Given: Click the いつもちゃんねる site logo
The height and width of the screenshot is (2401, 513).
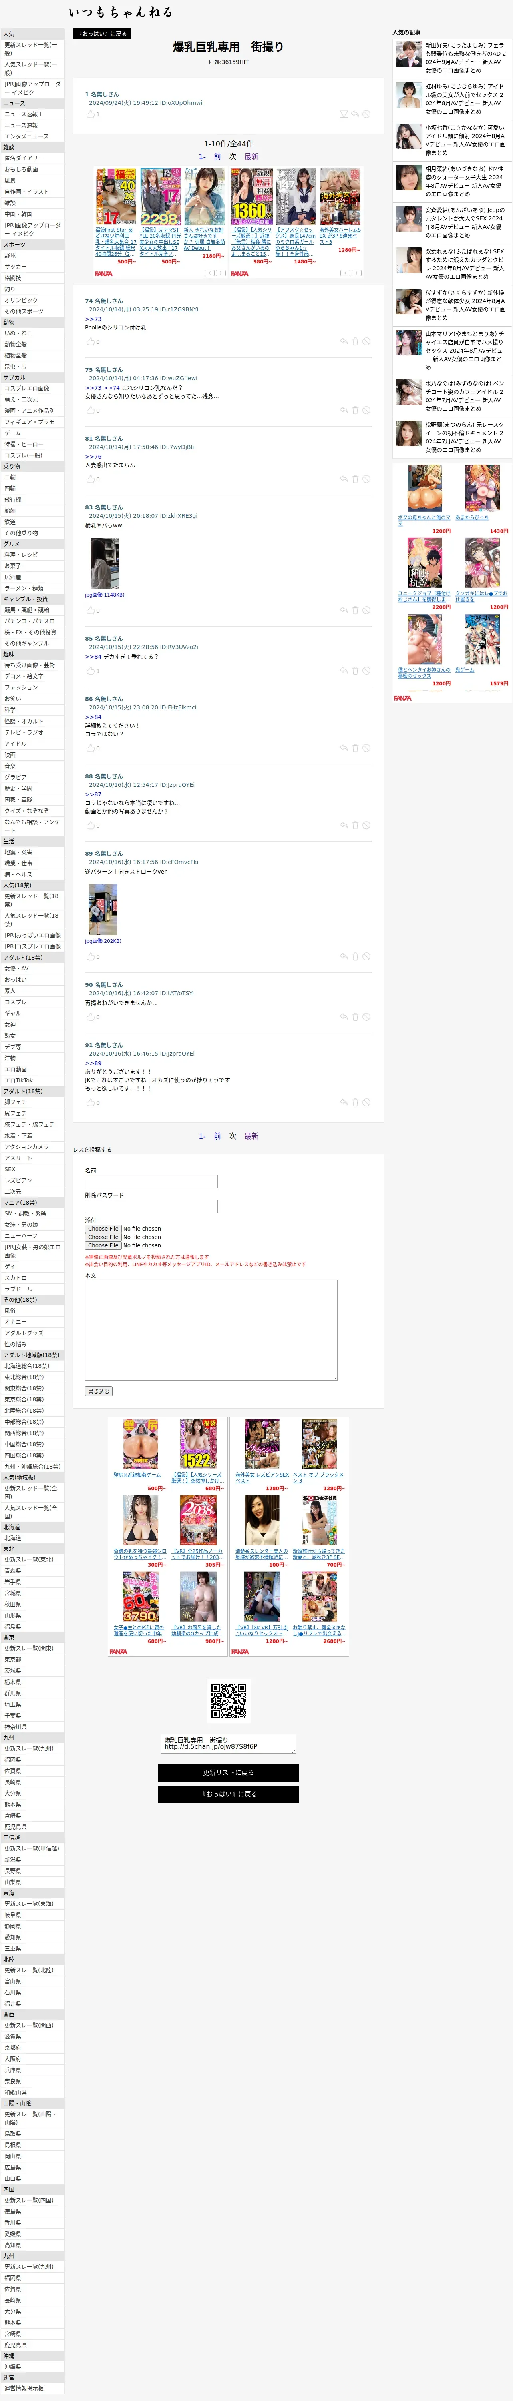Looking at the screenshot, I should (120, 12).
